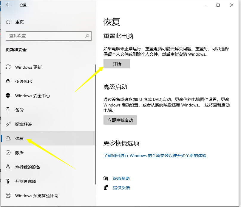Open 疑难解答 from the sidebar
The image size is (241, 207).
(23, 124)
